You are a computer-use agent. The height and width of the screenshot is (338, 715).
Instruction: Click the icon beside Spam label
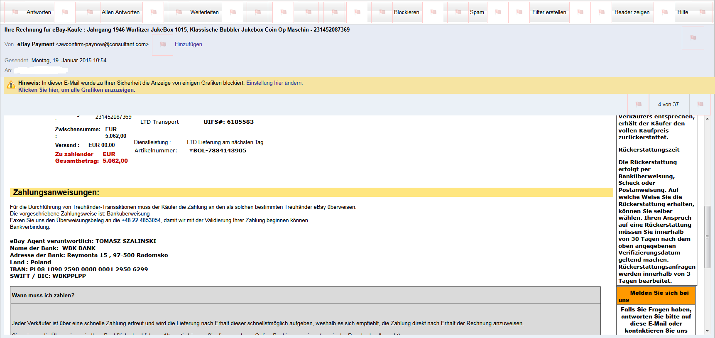point(458,12)
